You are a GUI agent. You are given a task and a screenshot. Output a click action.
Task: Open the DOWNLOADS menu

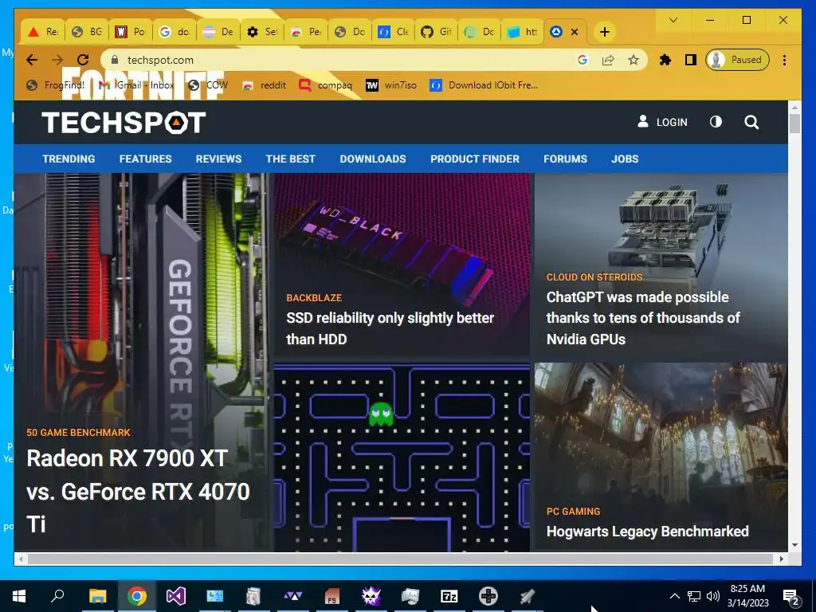click(x=373, y=159)
